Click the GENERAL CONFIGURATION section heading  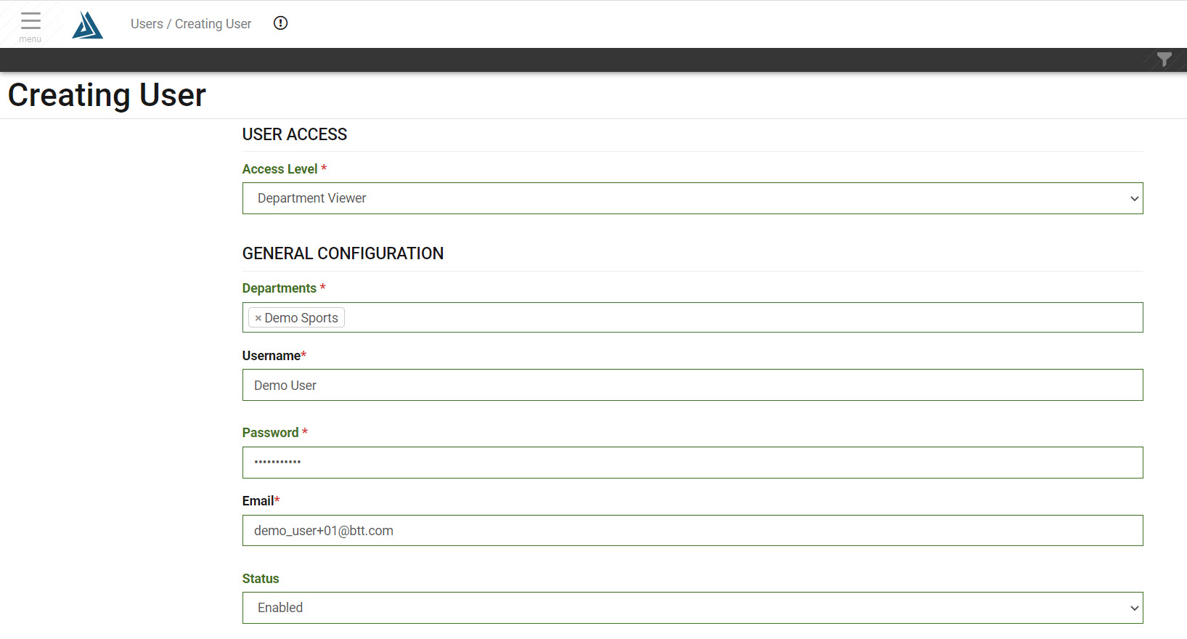tap(343, 253)
